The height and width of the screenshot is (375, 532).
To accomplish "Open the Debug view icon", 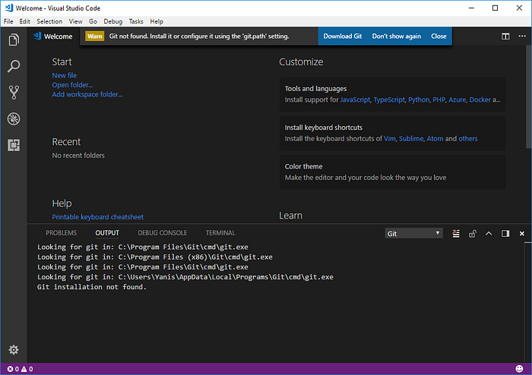I will (14, 118).
